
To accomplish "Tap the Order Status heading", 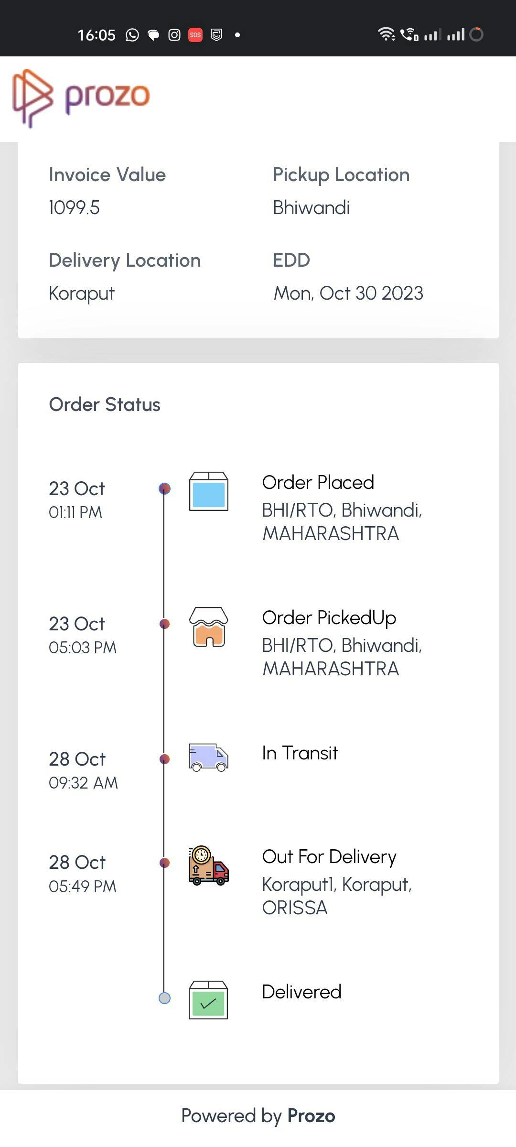I will (105, 405).
